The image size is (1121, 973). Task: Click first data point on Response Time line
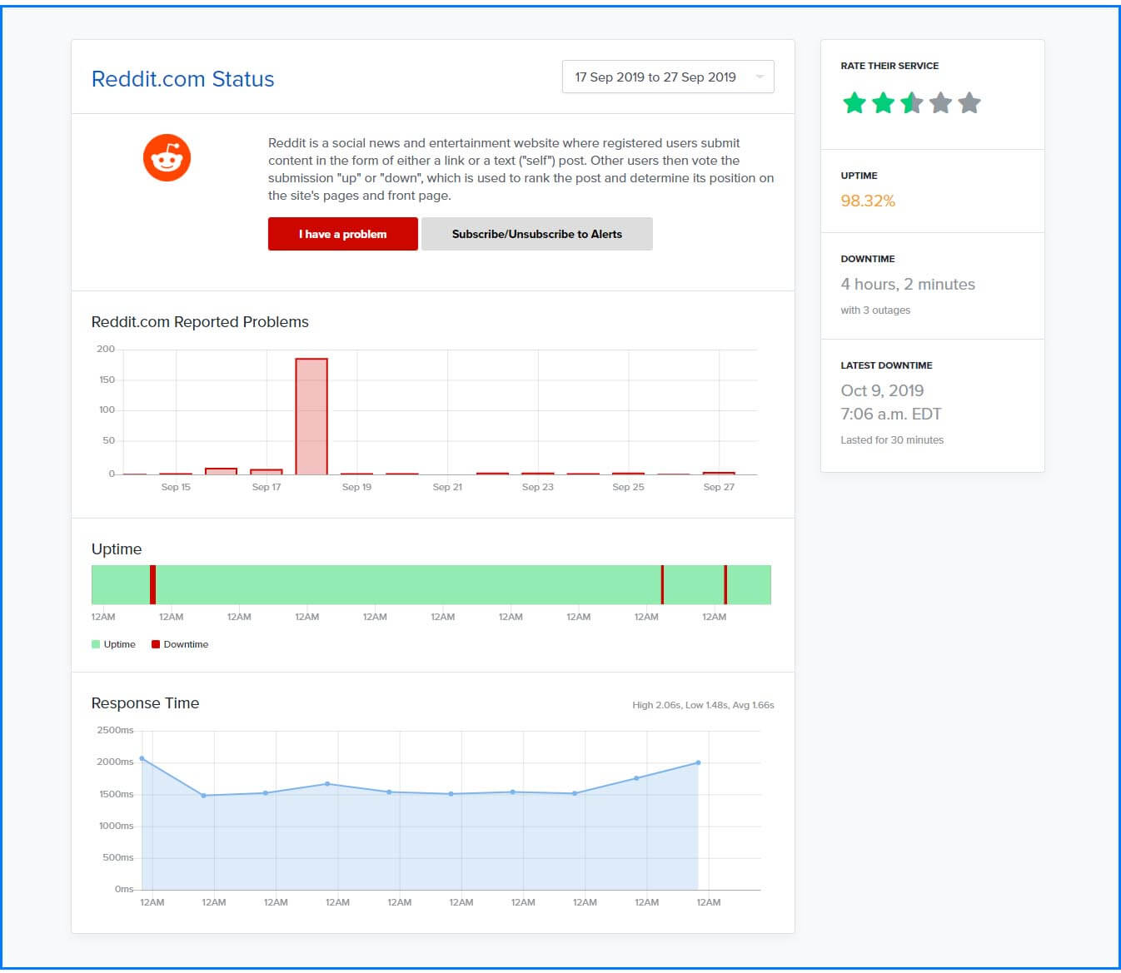click(142, 758)
